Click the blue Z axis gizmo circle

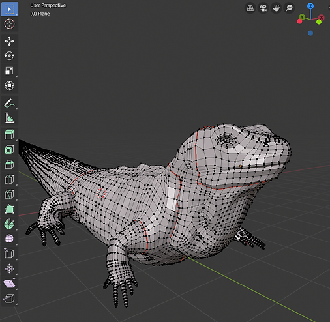coord(310,6)
